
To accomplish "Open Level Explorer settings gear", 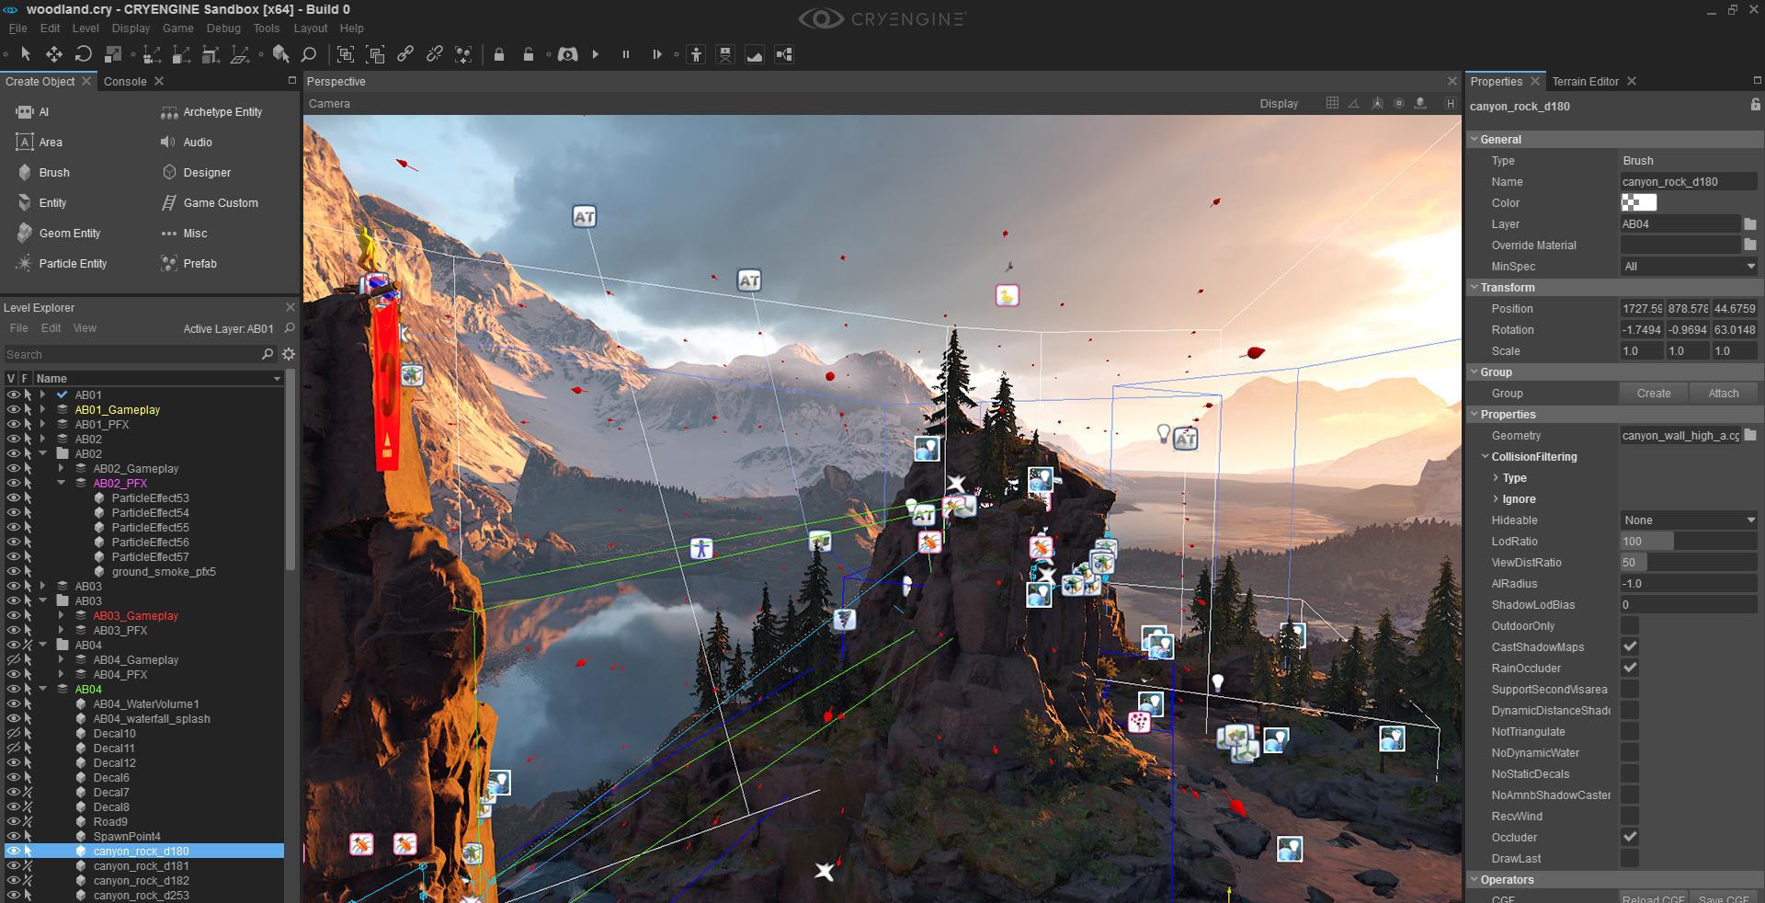I will pyautogui.click(x=289, y=354).
